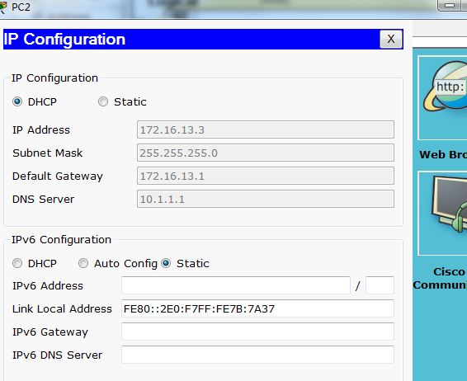Viewport: 467px width, 381px height.
Task: Launch the Cisco IP Communicator icon
Action: coord(443,213)
